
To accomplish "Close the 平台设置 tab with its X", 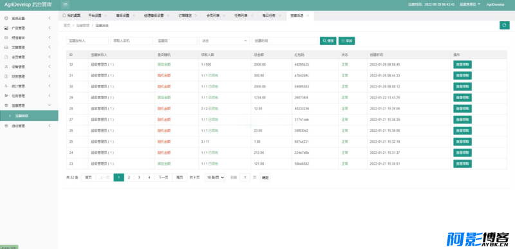I will pos(106,15).
